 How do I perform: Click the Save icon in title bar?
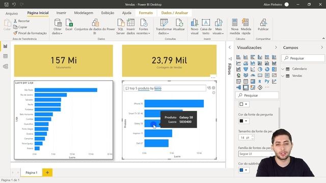[7, 5]
